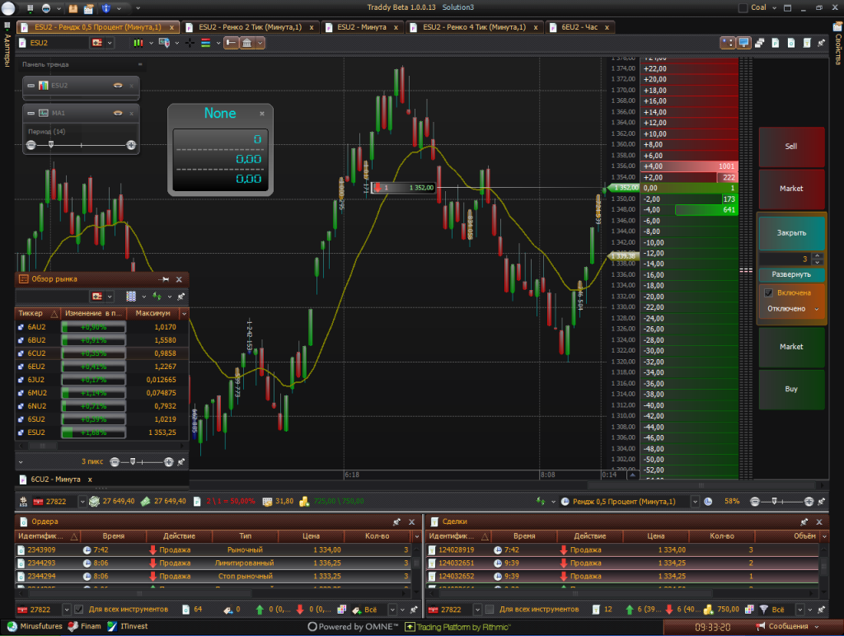Open the 6EU2 - Час tab
This screenshot has height=636, width=844.
click(x=579, y=27)
